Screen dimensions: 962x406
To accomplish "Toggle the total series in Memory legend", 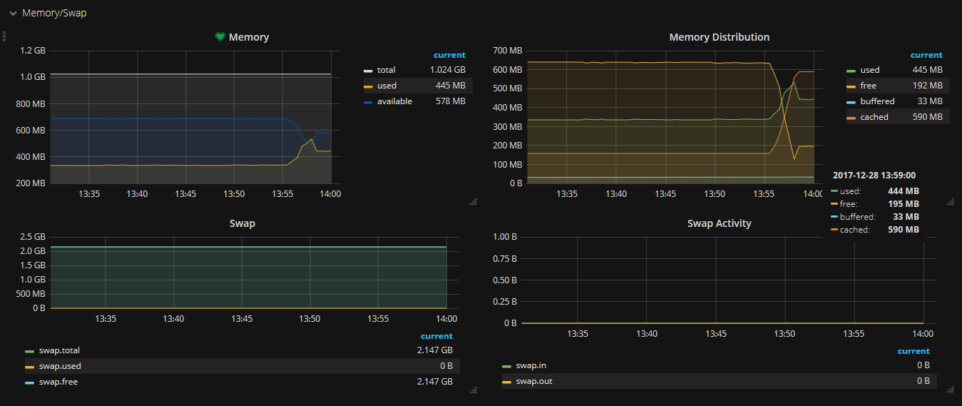I will [387, 70].
